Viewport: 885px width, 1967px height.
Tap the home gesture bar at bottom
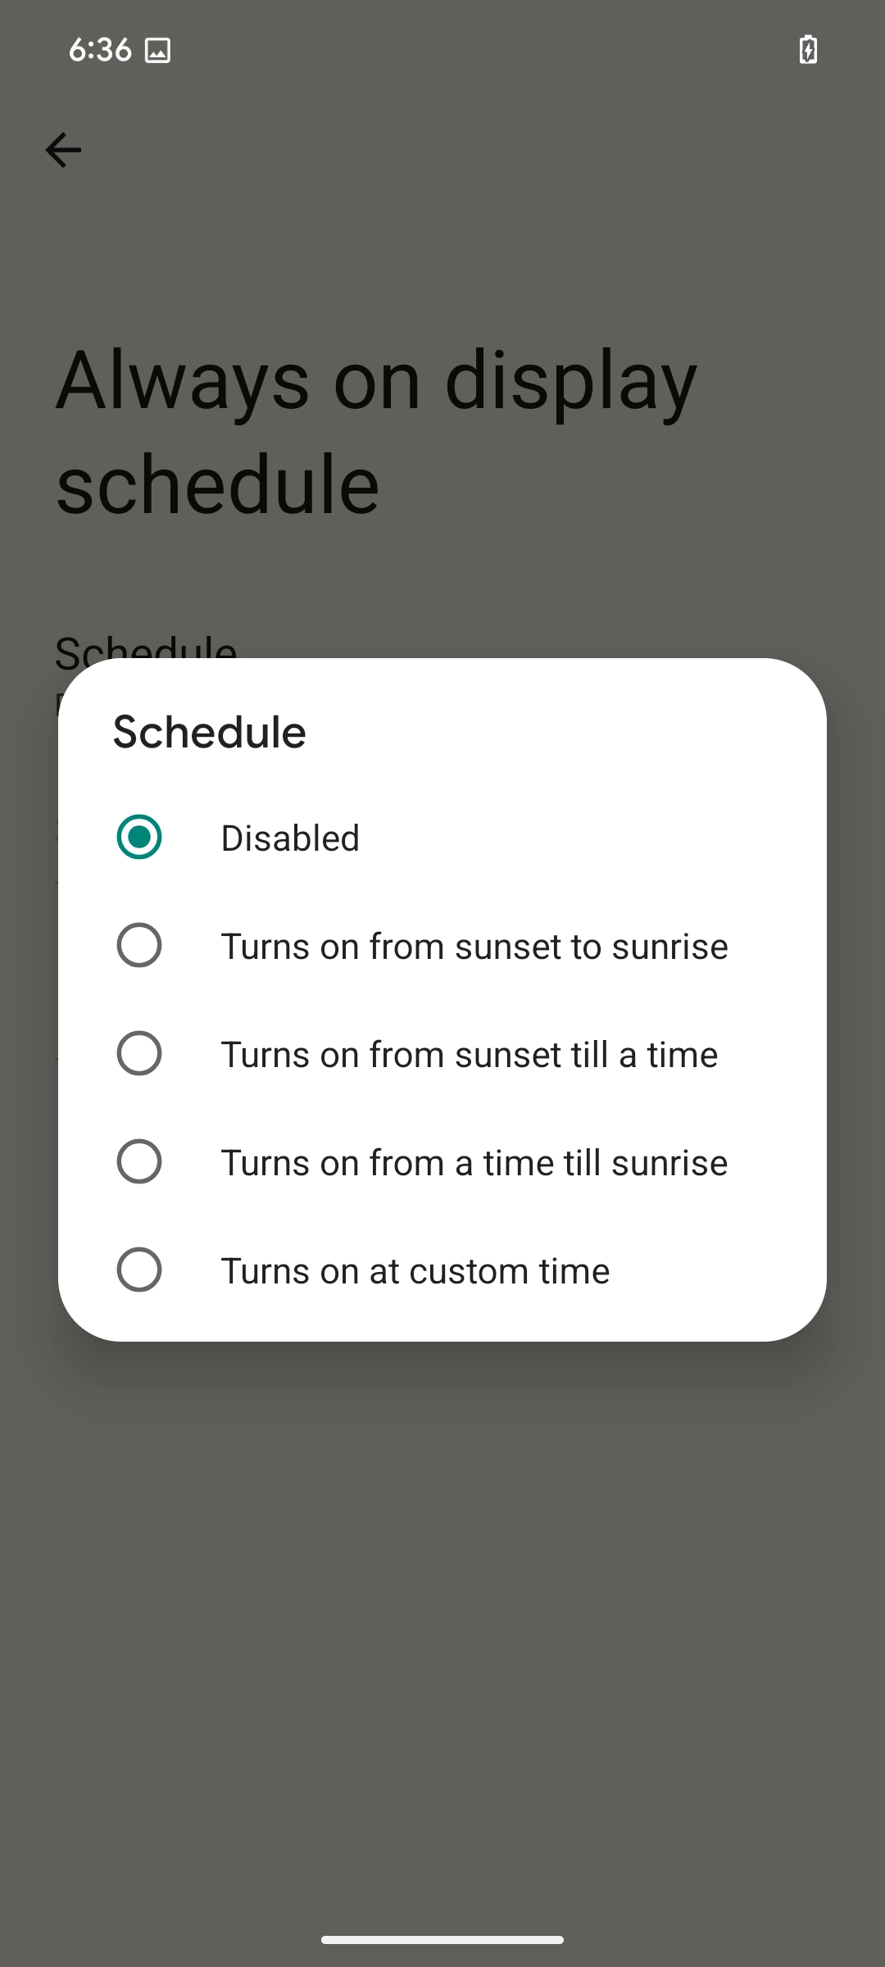click(442, 1940)
